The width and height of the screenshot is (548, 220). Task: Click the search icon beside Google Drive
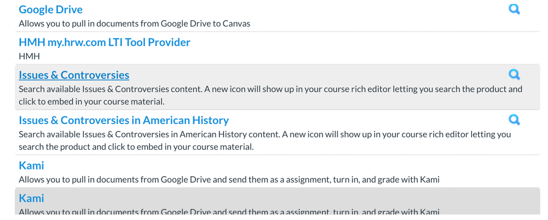point(514,9)
